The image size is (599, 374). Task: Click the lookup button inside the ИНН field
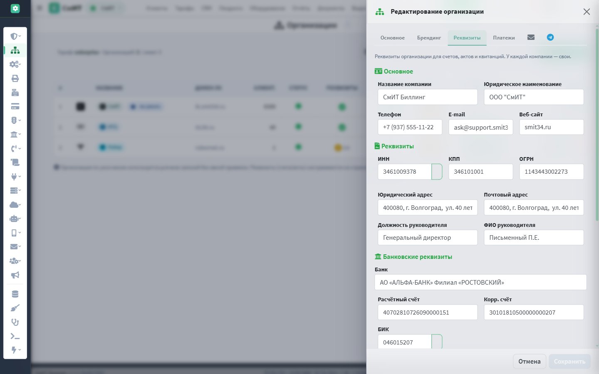point(437,172)
